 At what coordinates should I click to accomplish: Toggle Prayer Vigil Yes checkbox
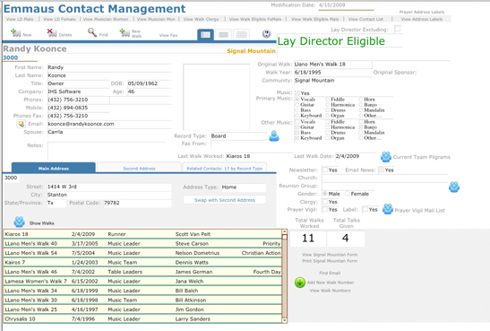(x=325, y=209)
